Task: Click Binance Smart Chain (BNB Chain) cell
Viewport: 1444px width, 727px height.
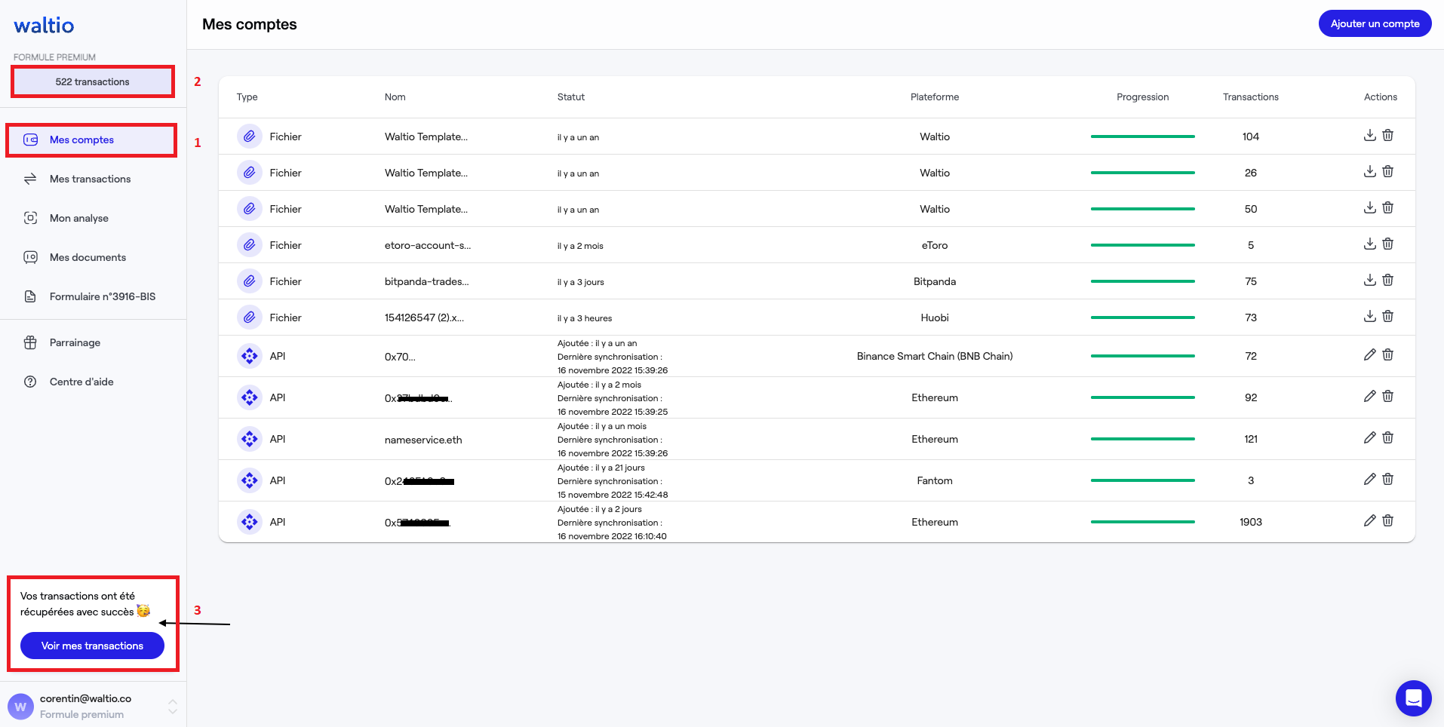Action: 935,356
